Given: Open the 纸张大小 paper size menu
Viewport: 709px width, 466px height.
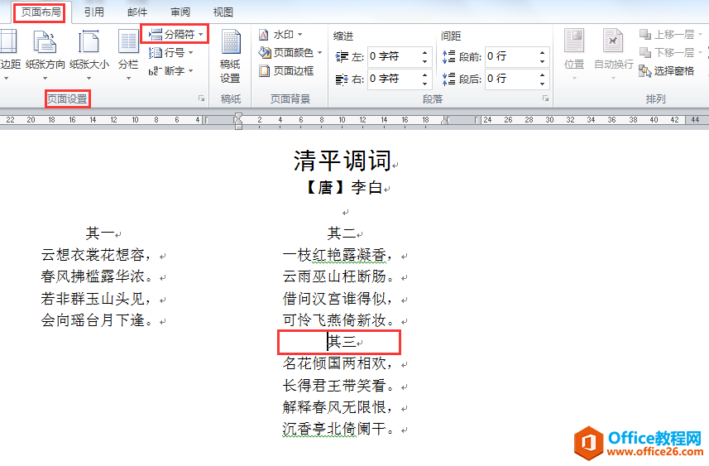Looking at the screenshot, I should click(x=89, y=55).
